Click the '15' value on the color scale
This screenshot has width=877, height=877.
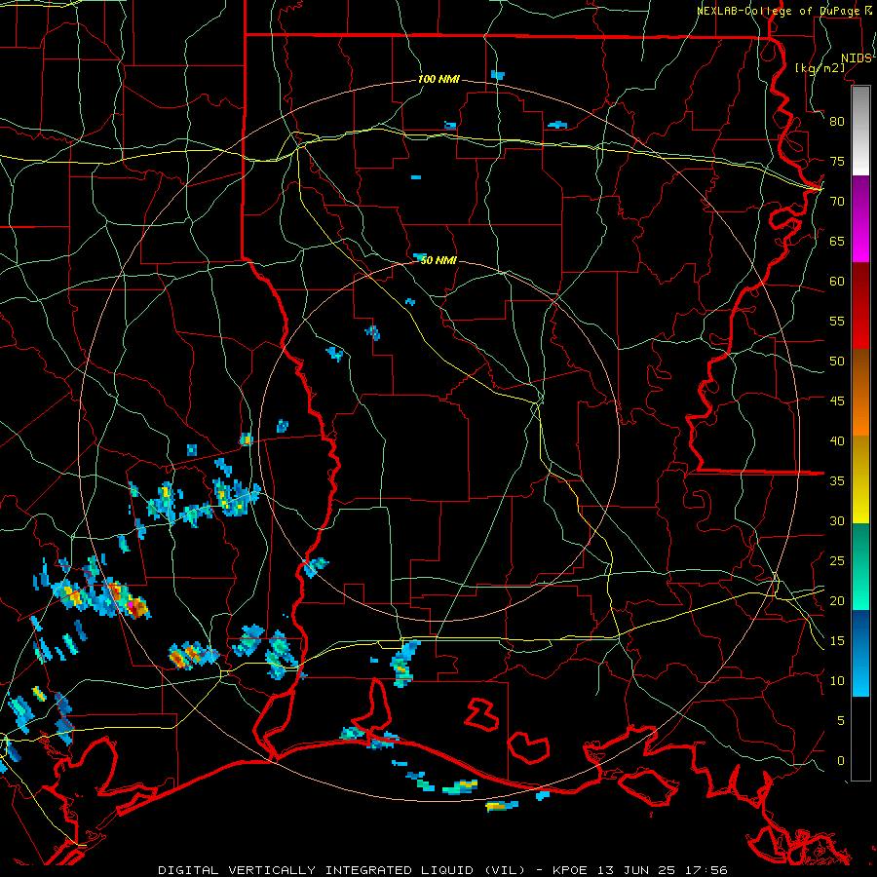tap(837, 641)
